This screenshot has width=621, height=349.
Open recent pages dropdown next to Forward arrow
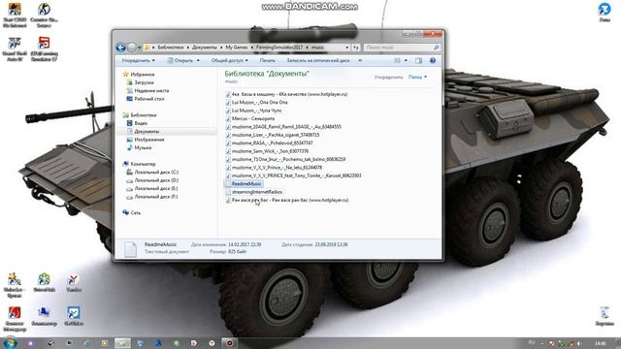(x=139, y=48)
